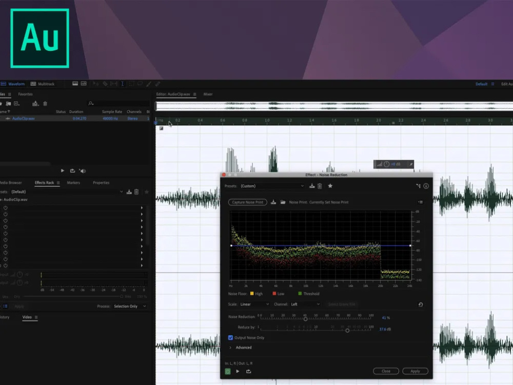513x385 pixels.
Task: Play file preview in Files panel
Action: pos(63,170)
